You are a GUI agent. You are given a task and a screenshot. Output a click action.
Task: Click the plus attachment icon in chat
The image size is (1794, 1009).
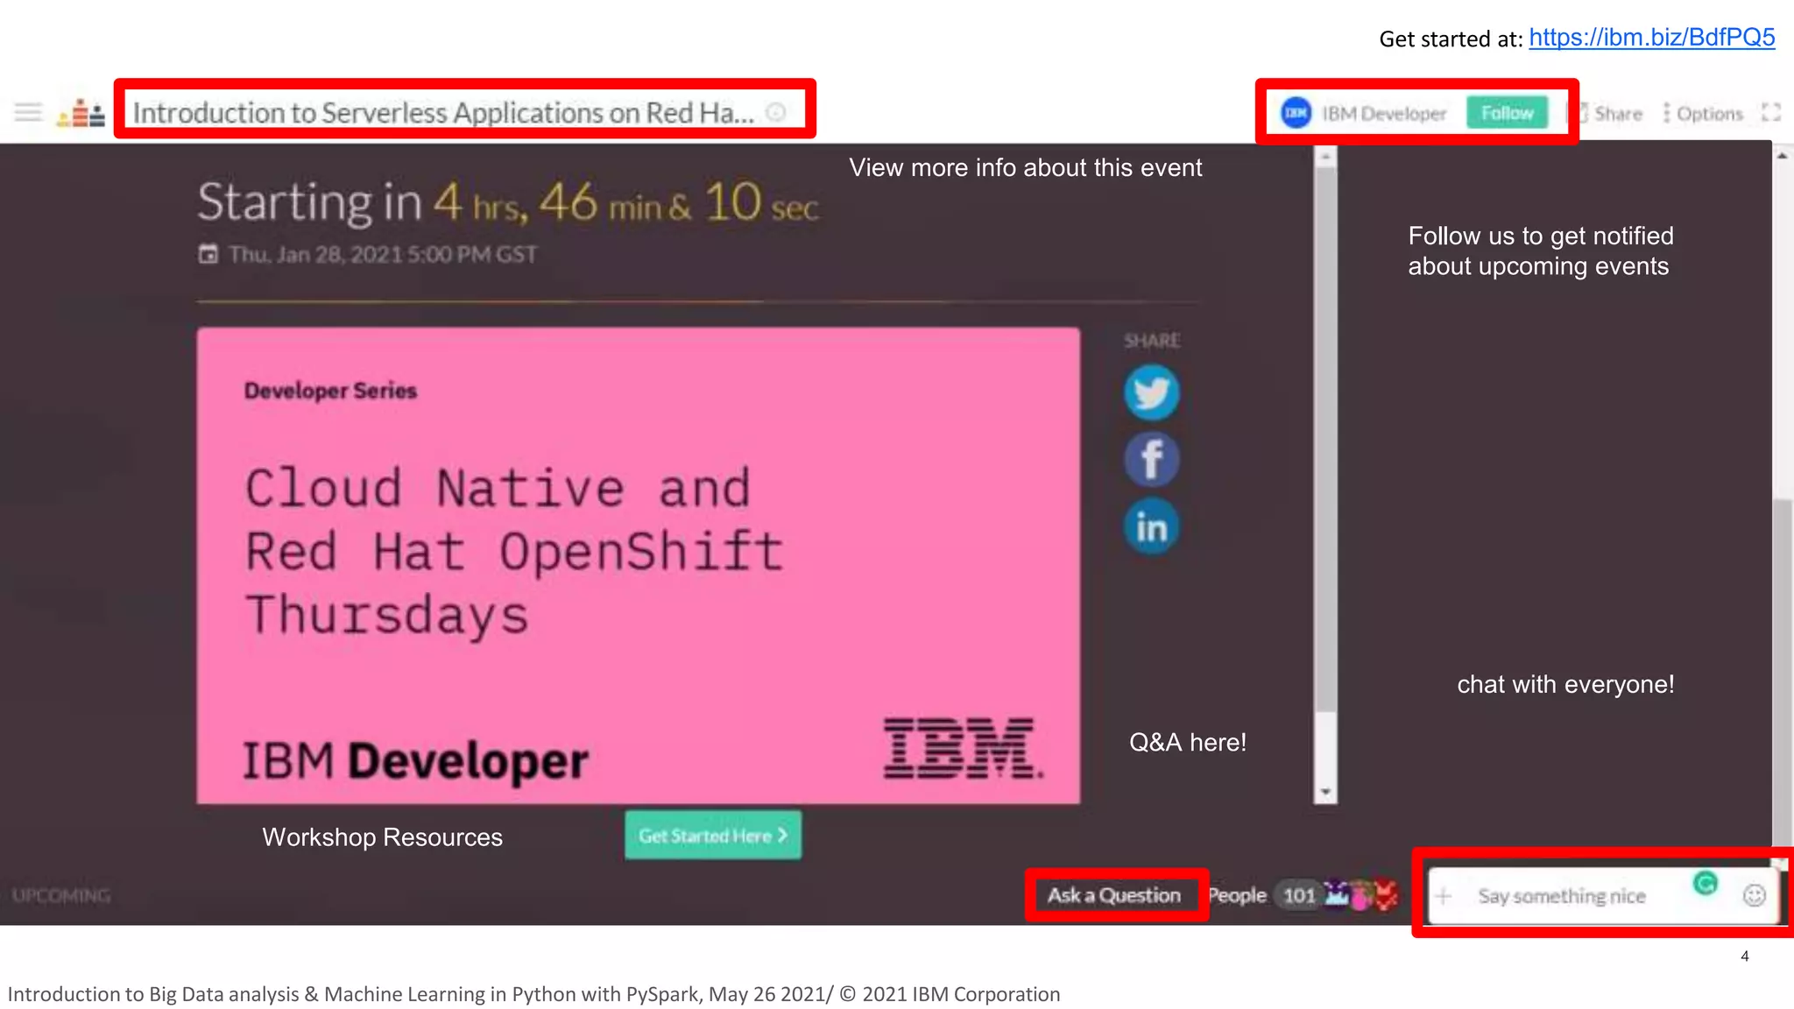click(1444, 896)
